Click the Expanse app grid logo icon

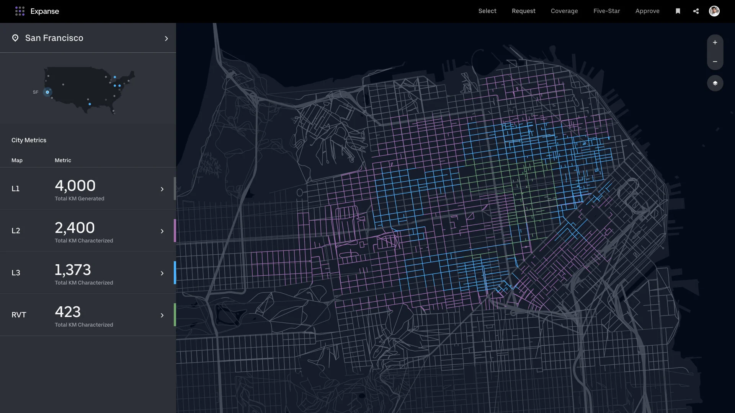[x=20, y=11]
